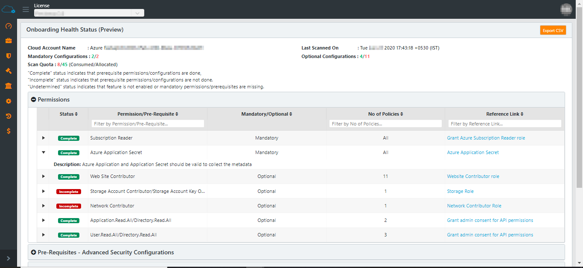Open the License dropdown
583x268 pixels.
(137, 13)
